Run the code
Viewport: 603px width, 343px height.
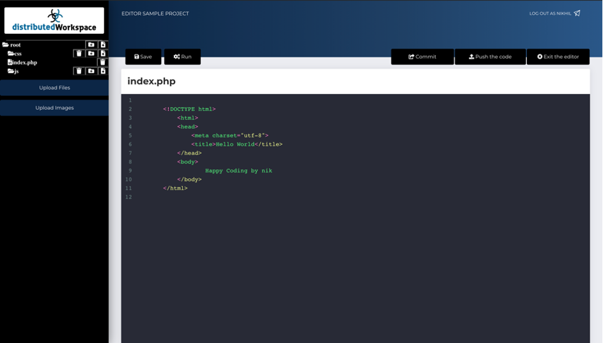[182, 57]
